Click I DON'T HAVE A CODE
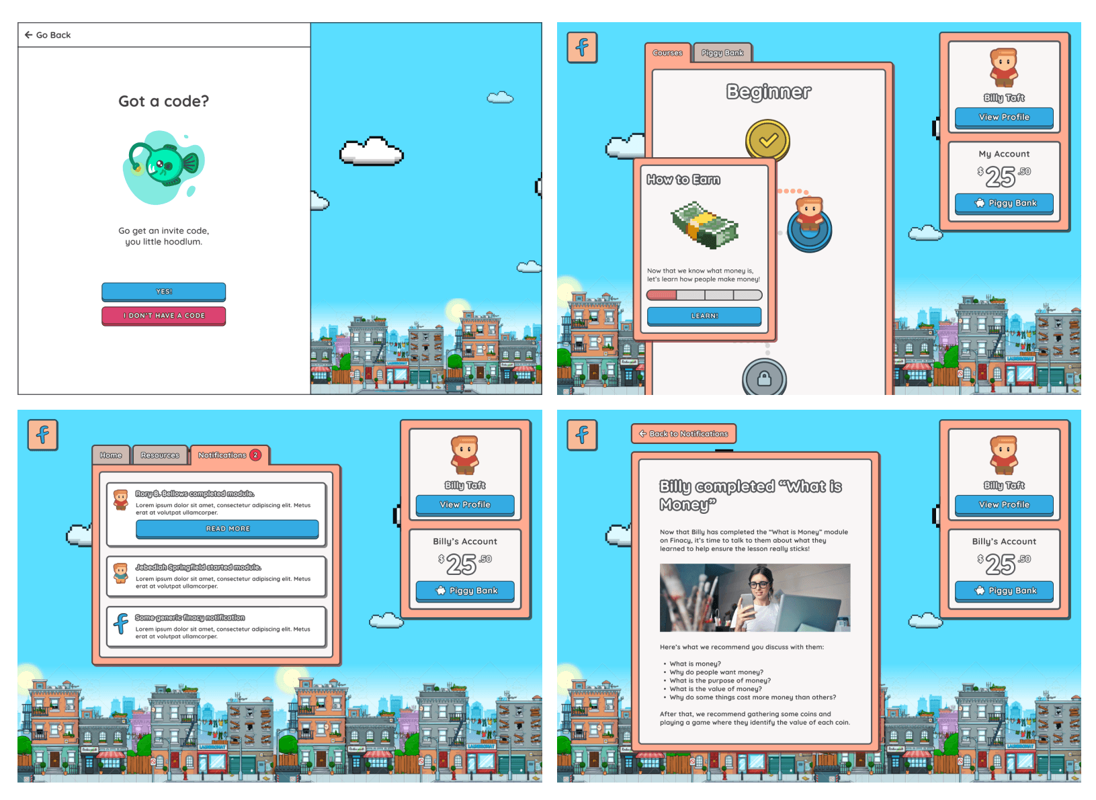The height and width of the screenshot is (800, 1096). pos(163,316)
